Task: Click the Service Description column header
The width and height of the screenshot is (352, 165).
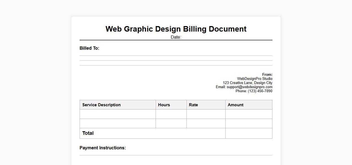Action: pos(101,105)
